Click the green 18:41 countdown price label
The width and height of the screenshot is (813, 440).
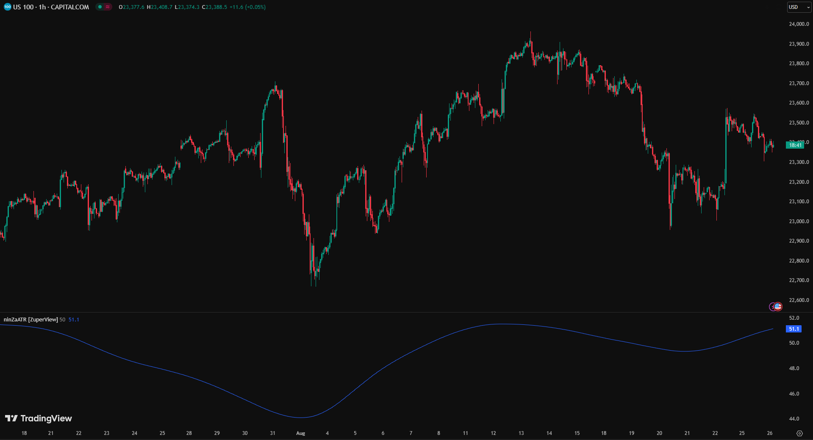click(x=795, y=145)
